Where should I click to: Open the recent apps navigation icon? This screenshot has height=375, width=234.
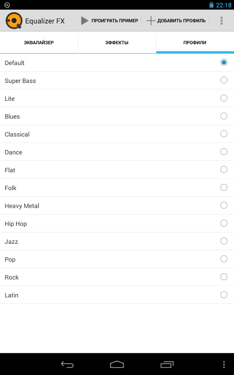[167, 364]
